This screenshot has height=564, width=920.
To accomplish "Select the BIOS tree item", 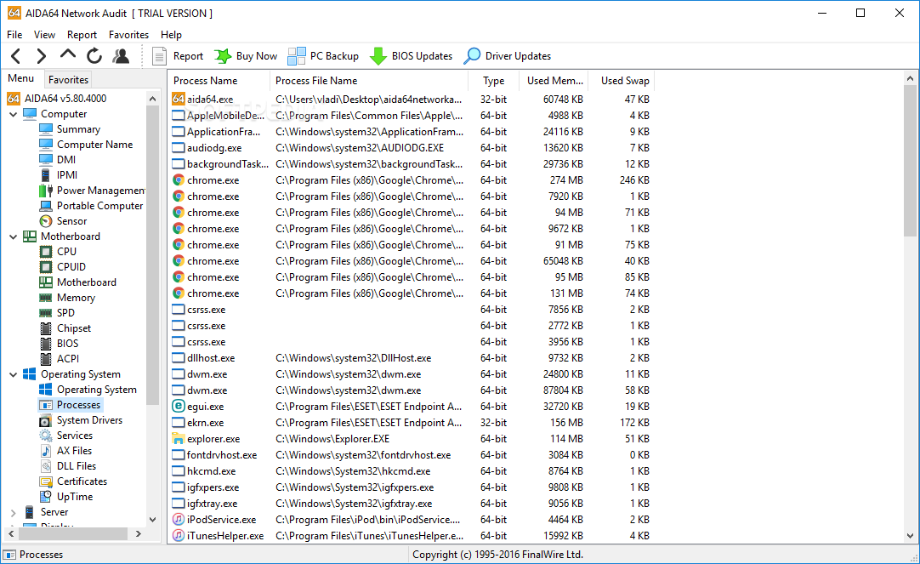I will tap(60, 344).
